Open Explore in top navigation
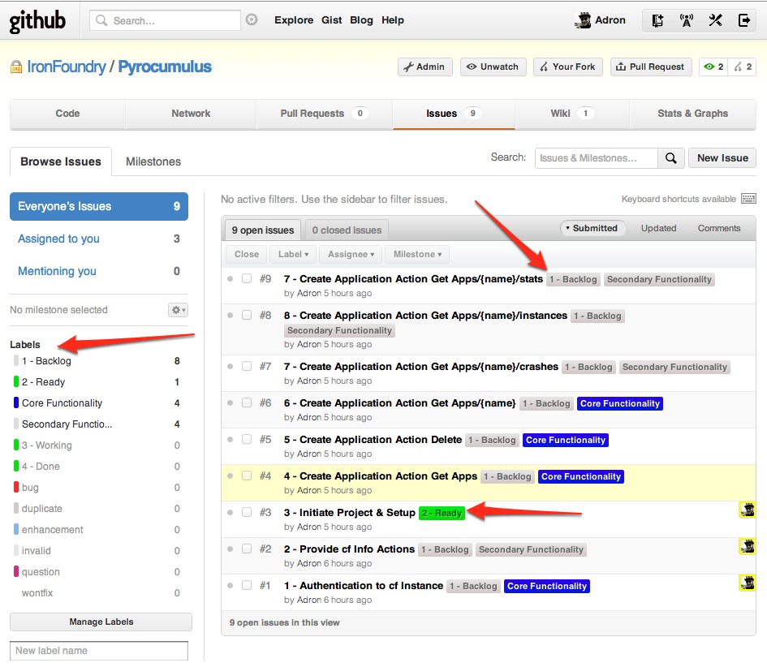The width and height of the screenshot is (767, 667). point(294,20)
